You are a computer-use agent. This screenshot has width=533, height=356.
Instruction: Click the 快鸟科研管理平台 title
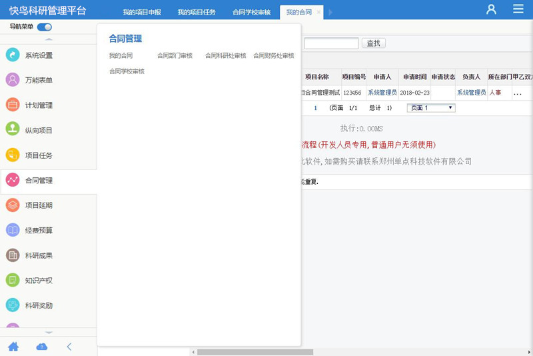(x=47, y=11)
